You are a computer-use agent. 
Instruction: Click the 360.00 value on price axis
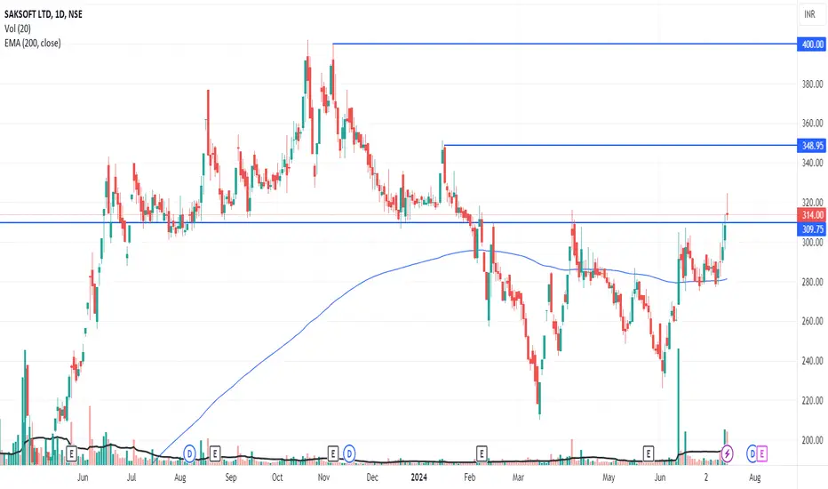(812, 124)
